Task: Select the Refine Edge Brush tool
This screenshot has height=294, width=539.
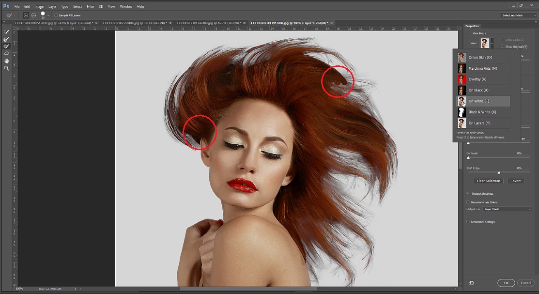Action: coord(6,39)
